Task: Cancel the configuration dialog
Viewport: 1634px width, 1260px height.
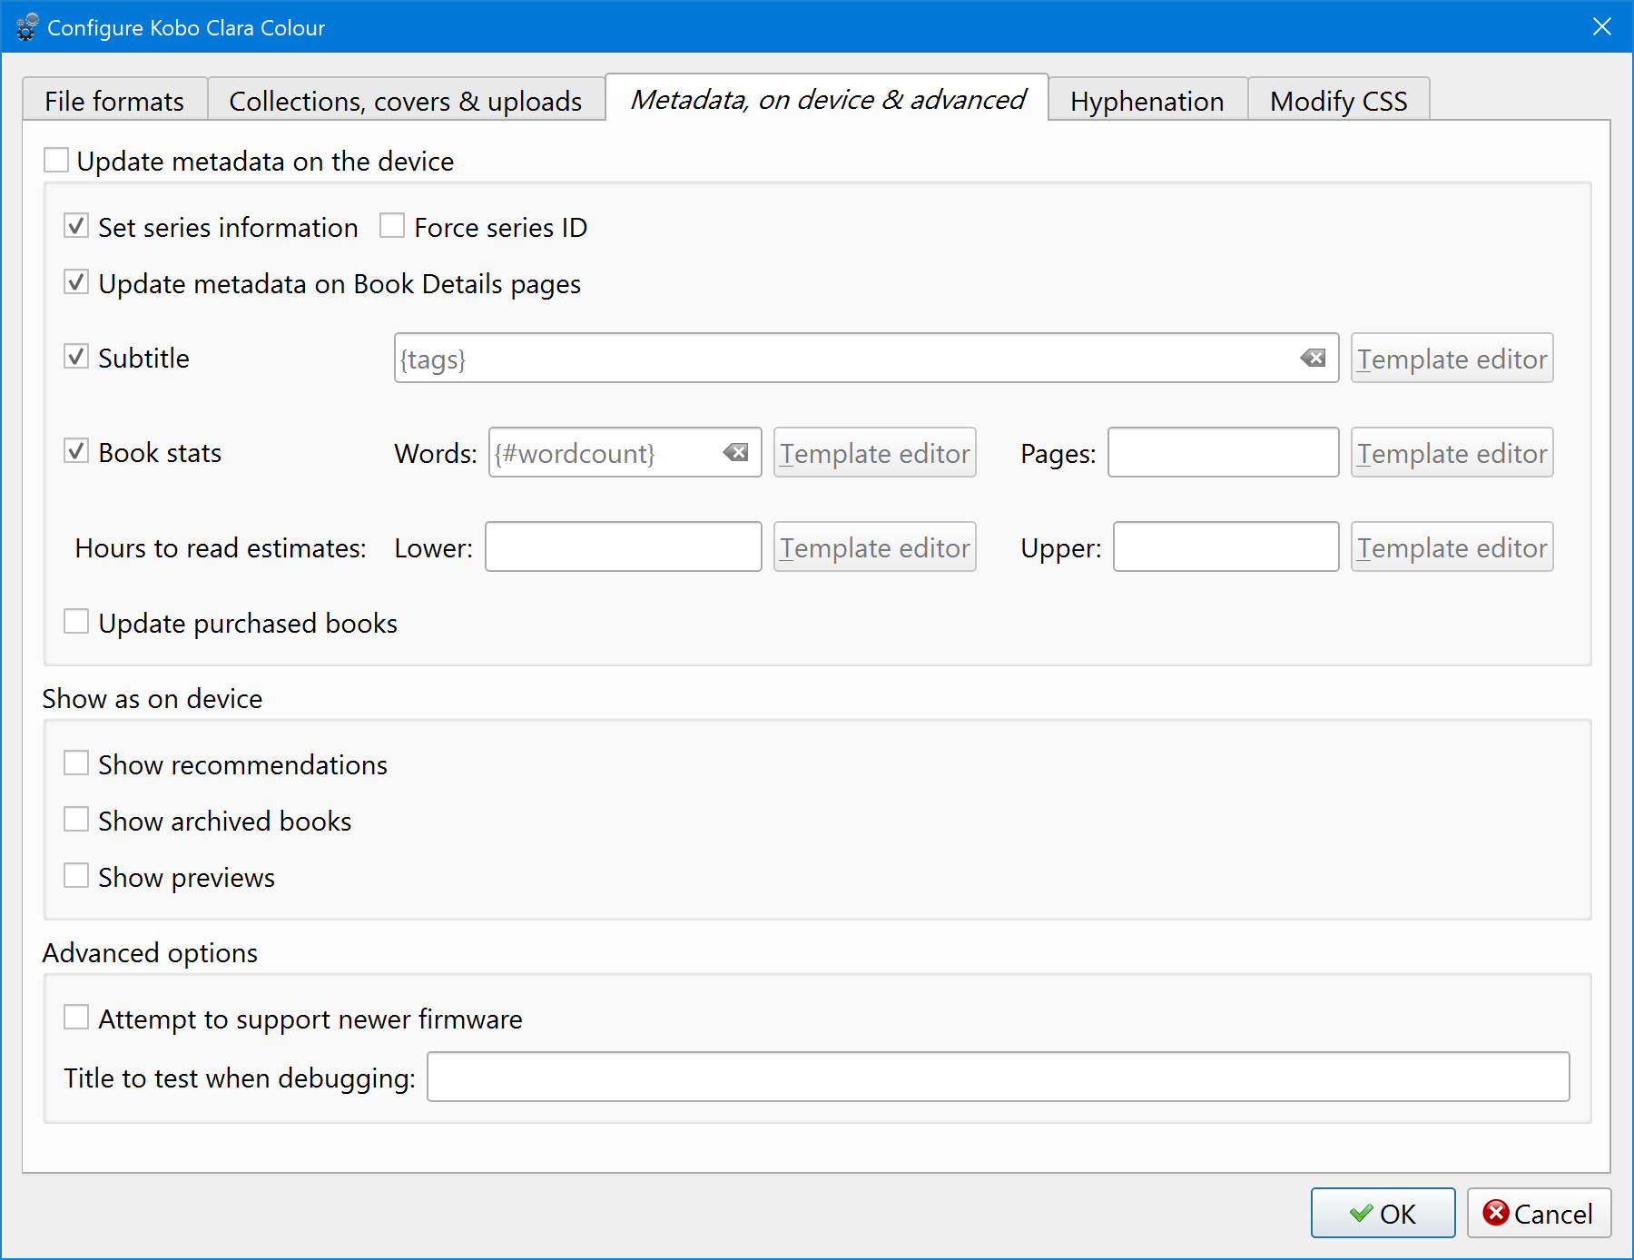Action: click(1540, 1214)
